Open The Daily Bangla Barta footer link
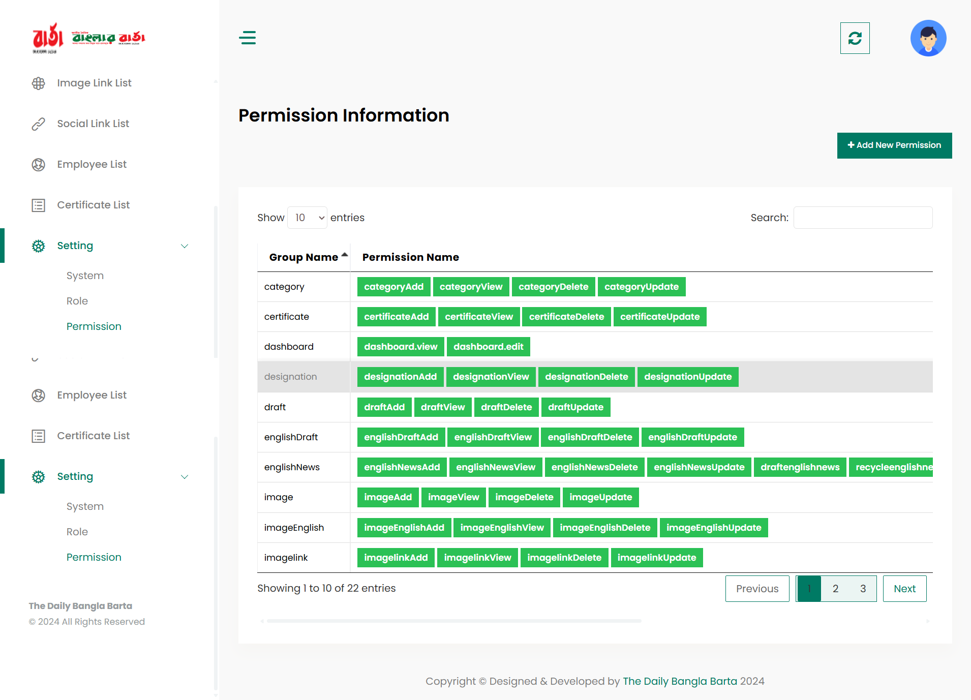Viewport: 971px width, 700px height. click(680, 681)
